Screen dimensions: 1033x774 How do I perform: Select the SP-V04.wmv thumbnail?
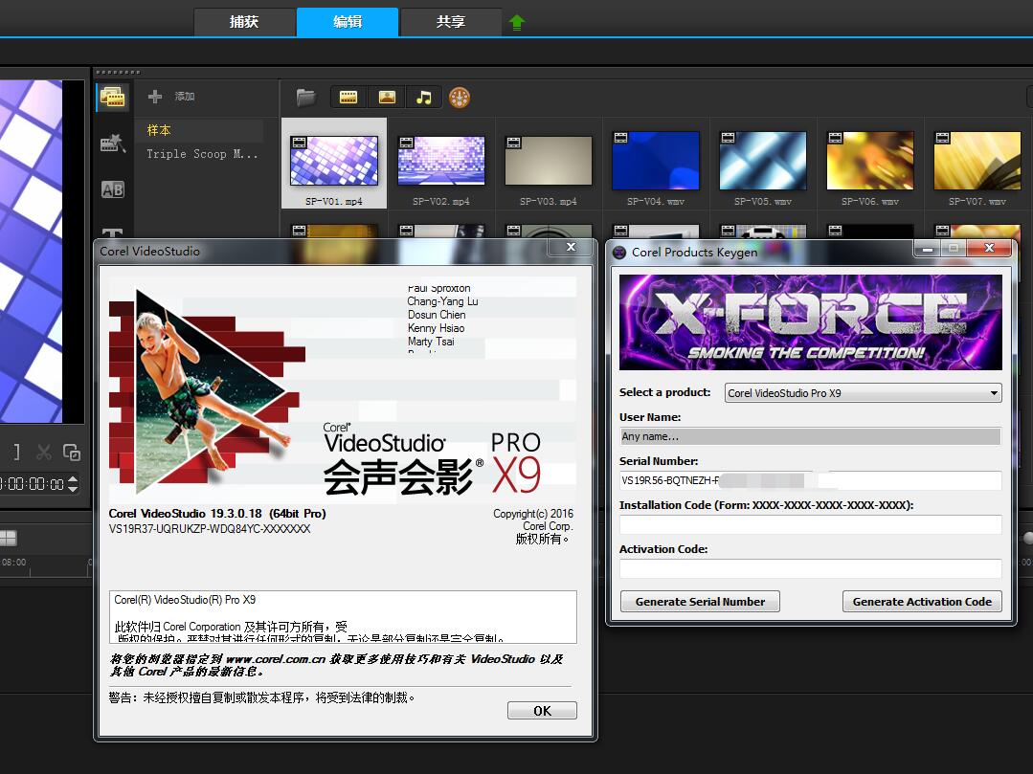(x=656, y=163)
